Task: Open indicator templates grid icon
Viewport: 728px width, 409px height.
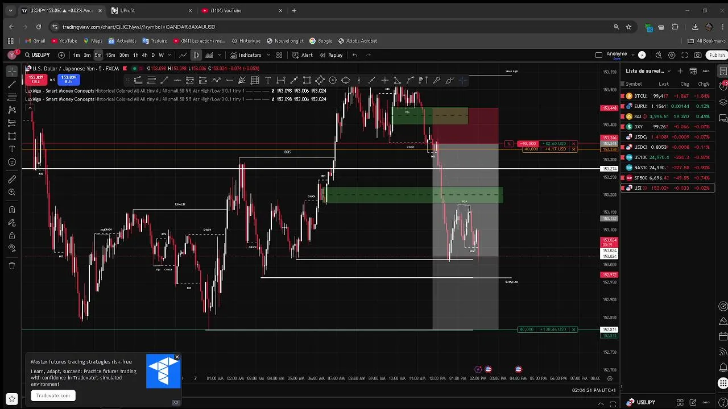Action: [279, 55]
